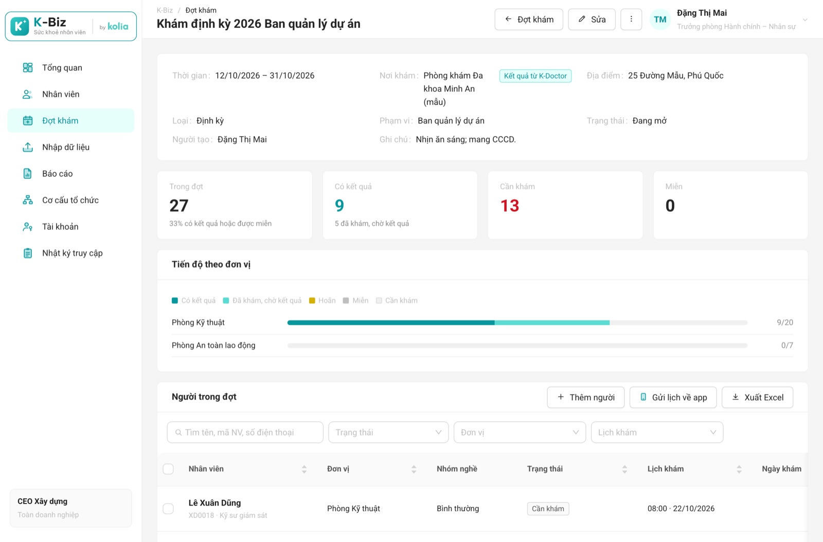Click the CEO Xây dựng company card
Image resolution: width=823 pixels, height=542 pixels.
point(71,508)
